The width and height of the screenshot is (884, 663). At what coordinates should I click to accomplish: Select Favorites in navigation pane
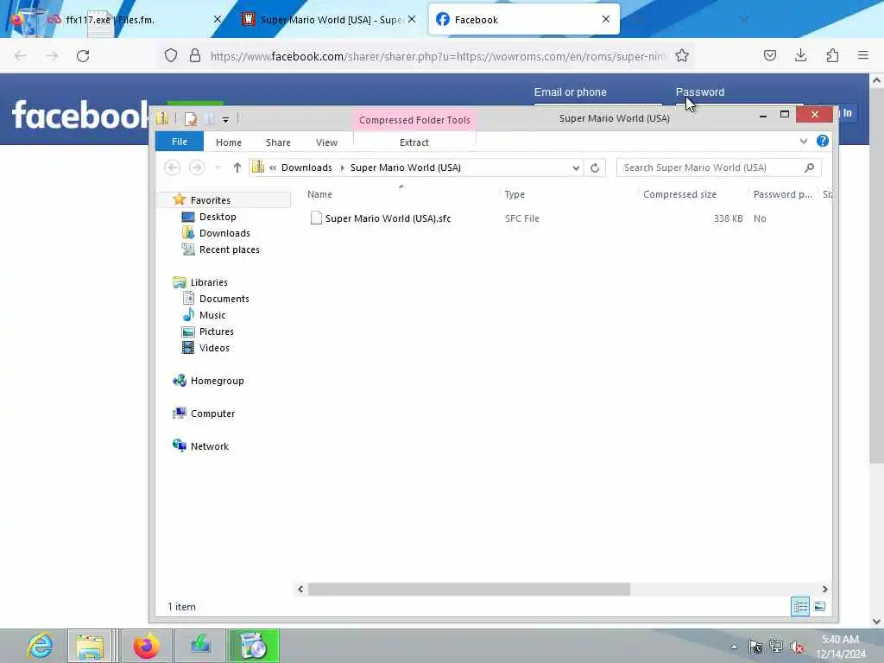[211, 200]
